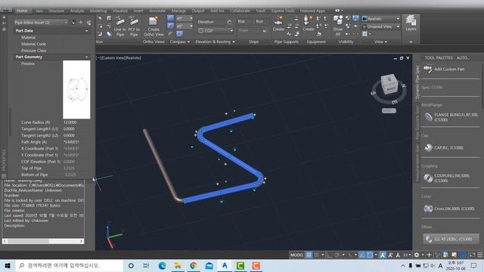Select the ELL 45 LR BV palette item
The height and width of the screenshot is (272, 484).
[451, 239]
